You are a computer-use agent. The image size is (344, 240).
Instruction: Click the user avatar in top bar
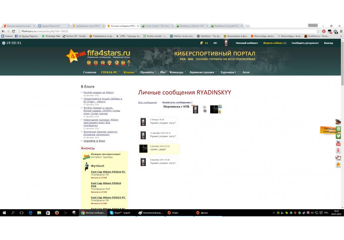click(x=226, y=43)
